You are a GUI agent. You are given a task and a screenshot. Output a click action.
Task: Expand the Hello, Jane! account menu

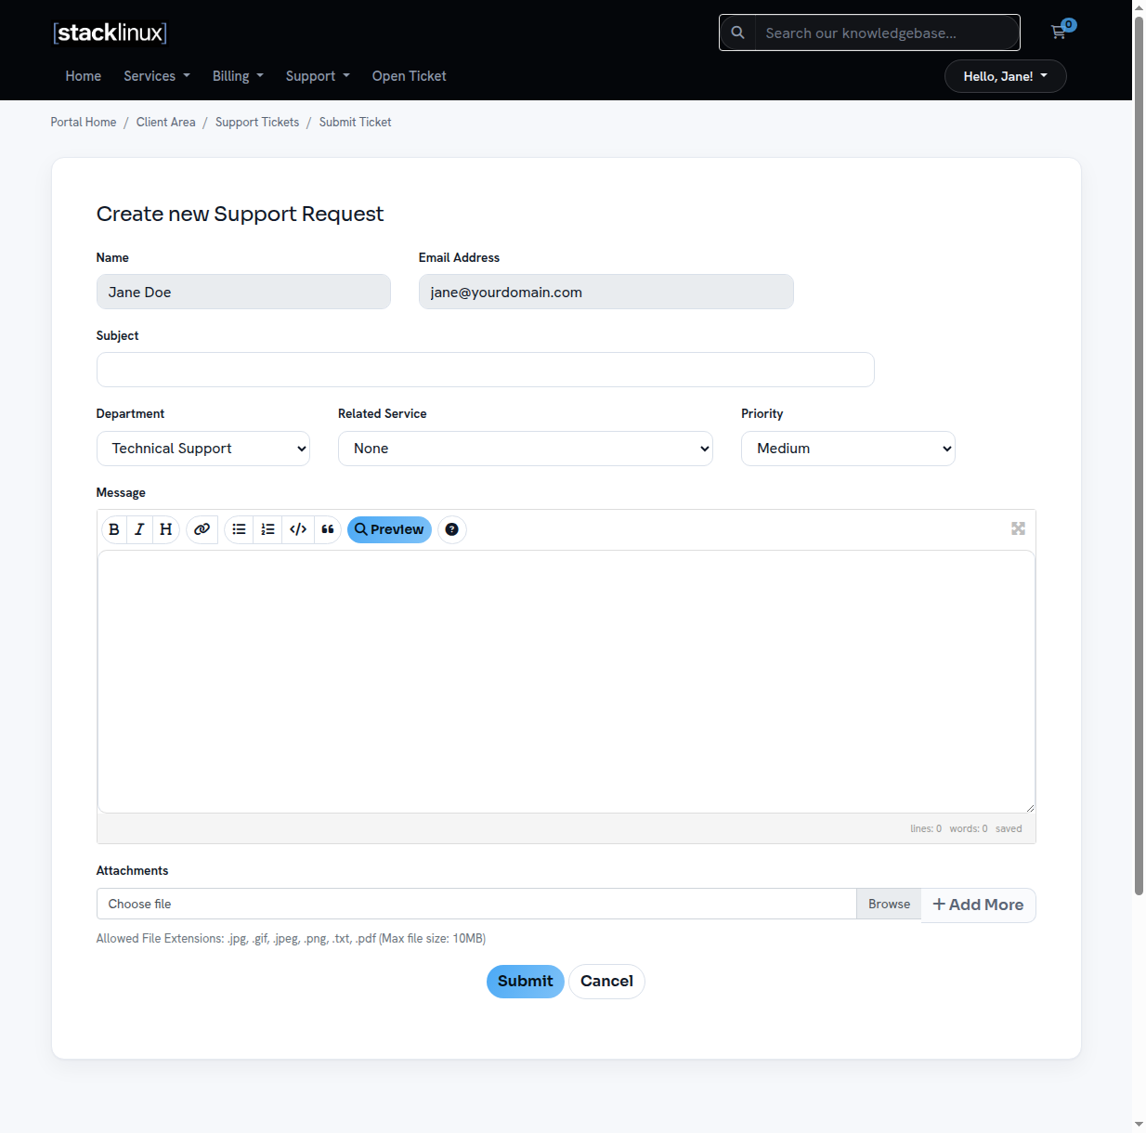(x=1005, y=76)
